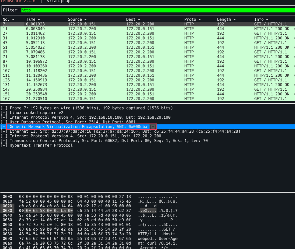Screen dimensions: 295x249
Task: Click the [=] filter button beside VNI
Action: (x=153, y=127)
